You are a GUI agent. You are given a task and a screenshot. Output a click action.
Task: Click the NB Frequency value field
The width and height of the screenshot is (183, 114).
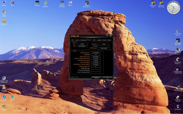coord(104,48)
